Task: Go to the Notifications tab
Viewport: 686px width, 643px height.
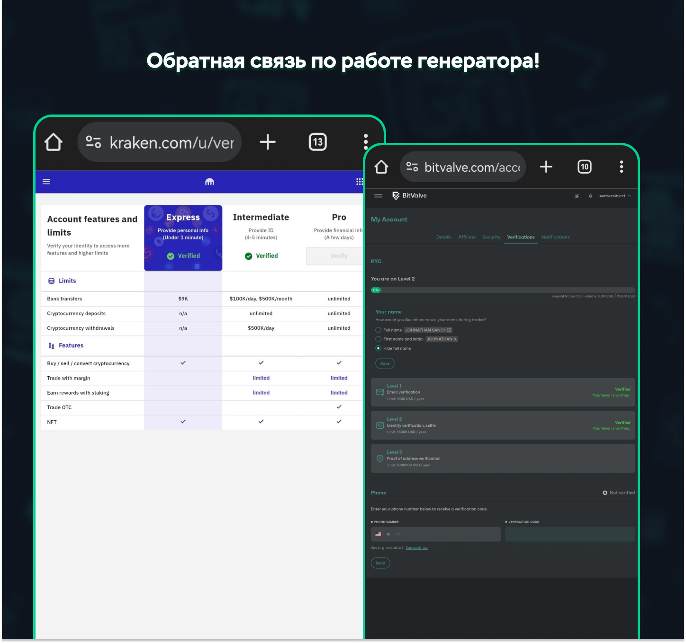Action: click(555, 237)
